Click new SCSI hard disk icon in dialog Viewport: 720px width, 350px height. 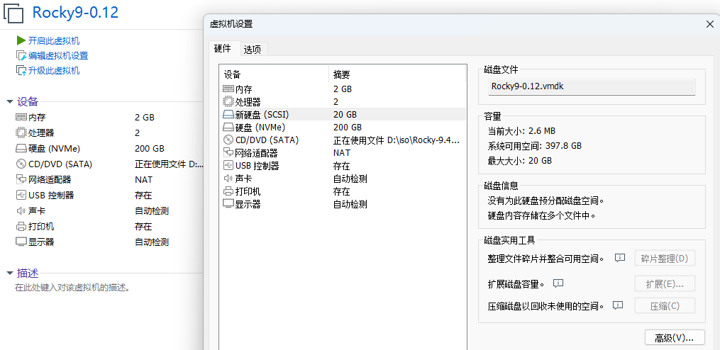point(228,114)
